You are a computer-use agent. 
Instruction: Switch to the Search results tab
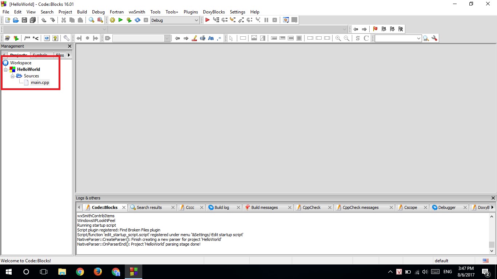pyautogui.click(x=149, y=207)
